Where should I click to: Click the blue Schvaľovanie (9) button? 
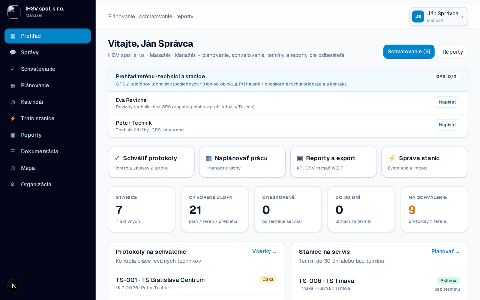pyautogui.click(x=409, y=52)
